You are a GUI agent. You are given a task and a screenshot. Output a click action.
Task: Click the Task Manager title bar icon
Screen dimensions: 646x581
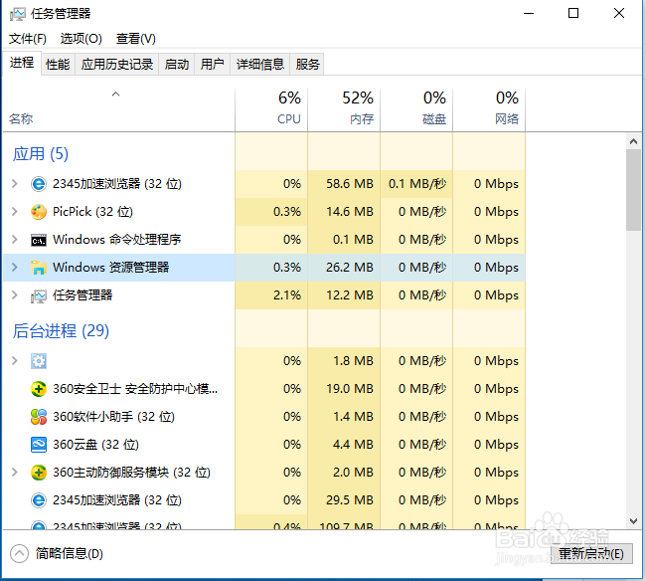tap(17, 14)
